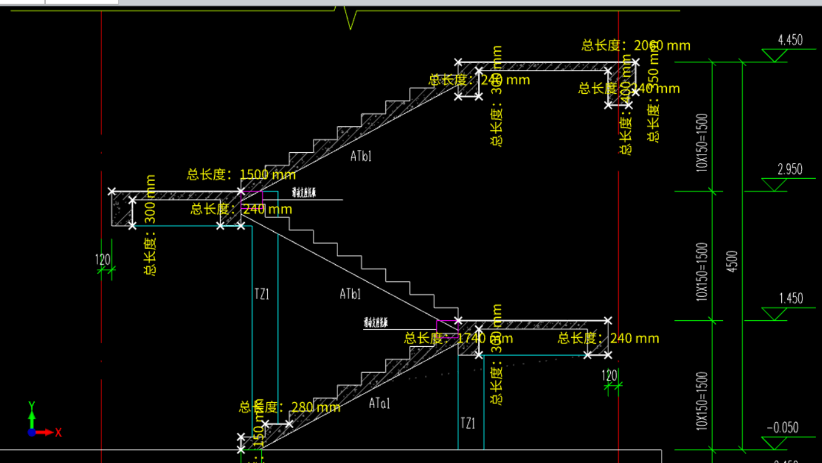Screen dimensions: 822x463
Task: Select the 总长度: 1500 mm measurement label
Action: 241,175
